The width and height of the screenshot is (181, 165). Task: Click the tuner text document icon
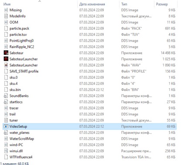(6, 120)
